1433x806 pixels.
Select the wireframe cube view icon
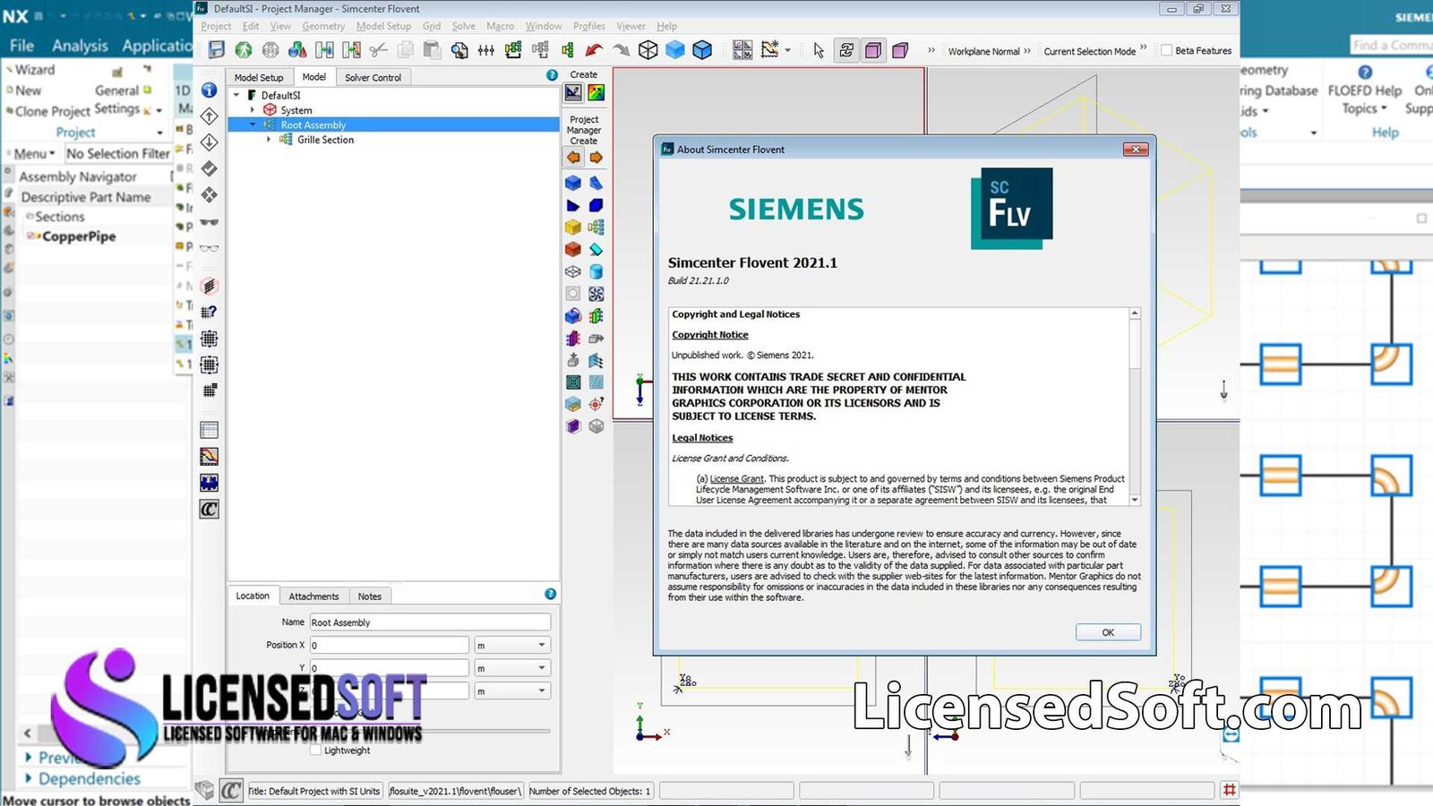(648, 50)
